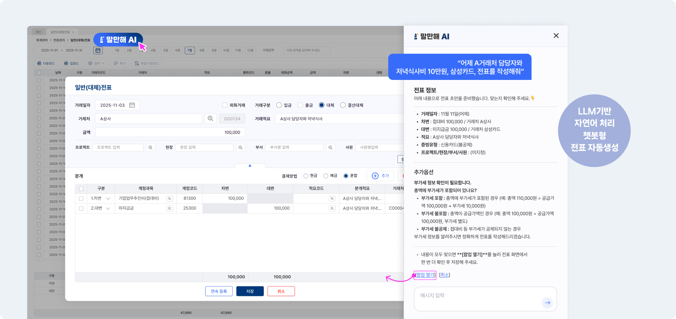The height and width of the screenshot is (319, 676).
Task: Select the 7월 month filter
Action: [x=190, y=50]
